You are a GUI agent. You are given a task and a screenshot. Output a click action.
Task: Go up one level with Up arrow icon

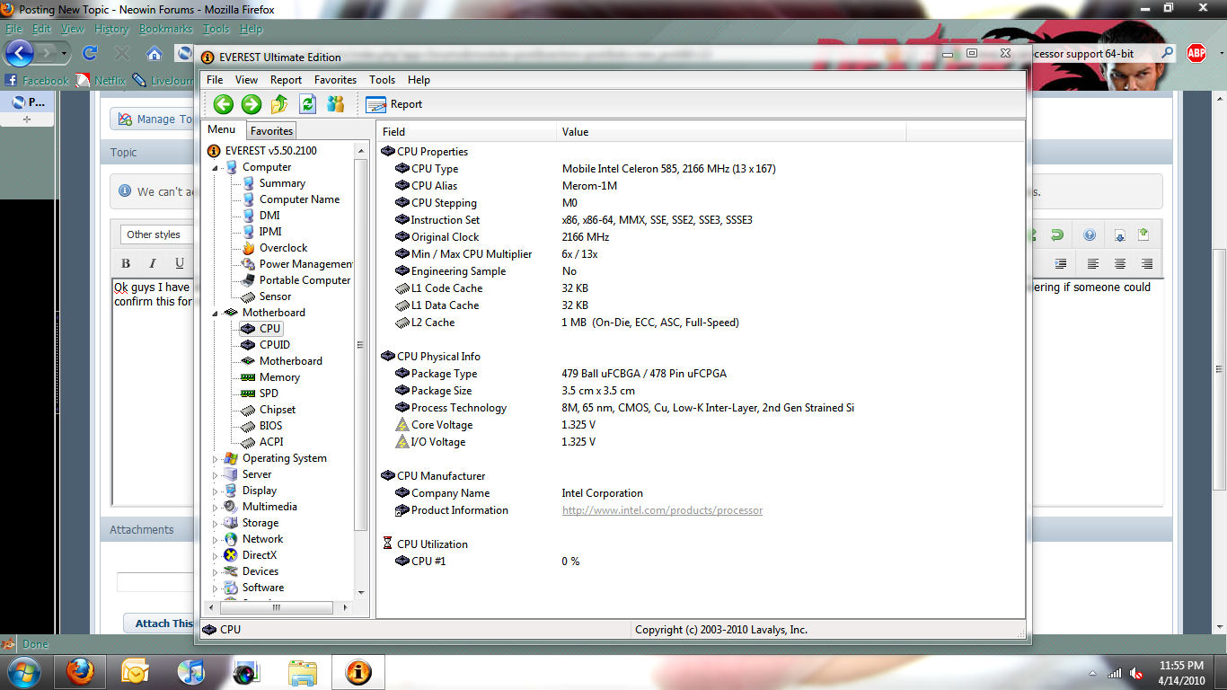(279, 104)
